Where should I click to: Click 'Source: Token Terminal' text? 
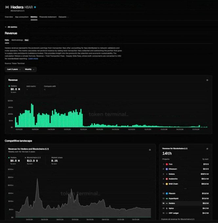(15, 63)
